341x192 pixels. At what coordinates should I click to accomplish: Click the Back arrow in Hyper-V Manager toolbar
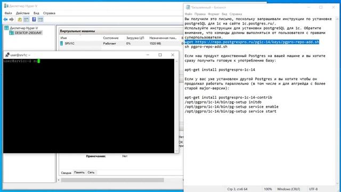tap(5, 20)
